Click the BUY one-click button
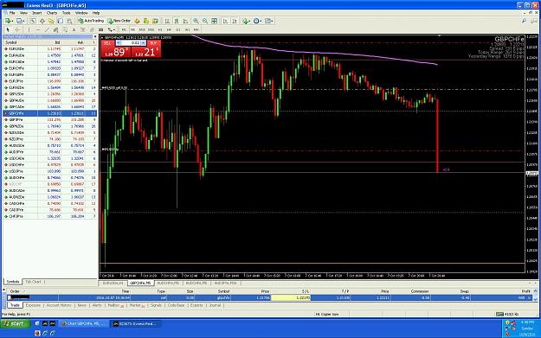 click(x=146, y=49)
